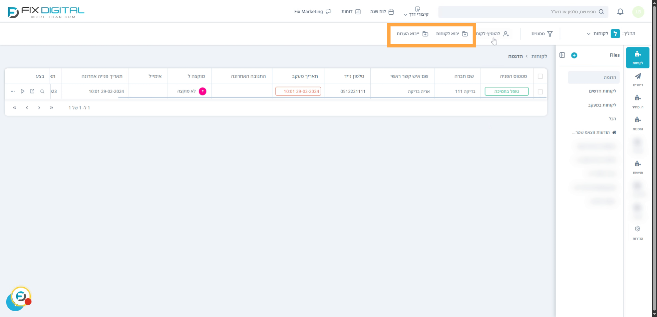Open the notifications bell
Image resolution: width=657 pixels, height=317 pixels.
[x=620, y=12]
